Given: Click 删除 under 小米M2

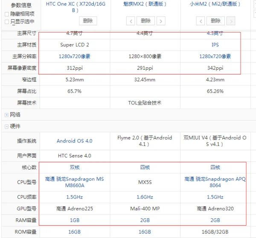Looking at the screenshot, I should (x=215, y=21).
